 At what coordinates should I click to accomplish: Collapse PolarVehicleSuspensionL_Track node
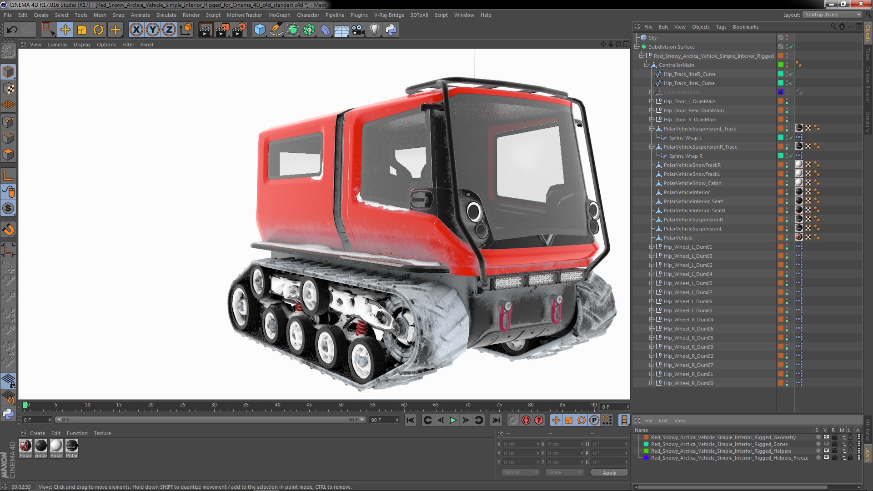(x=651, y=129)
